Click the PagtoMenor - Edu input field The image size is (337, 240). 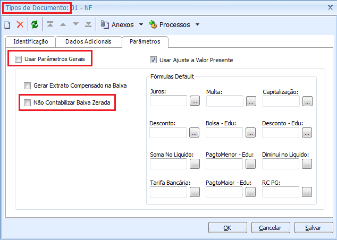pyautogui.click(x=224, y=164)
